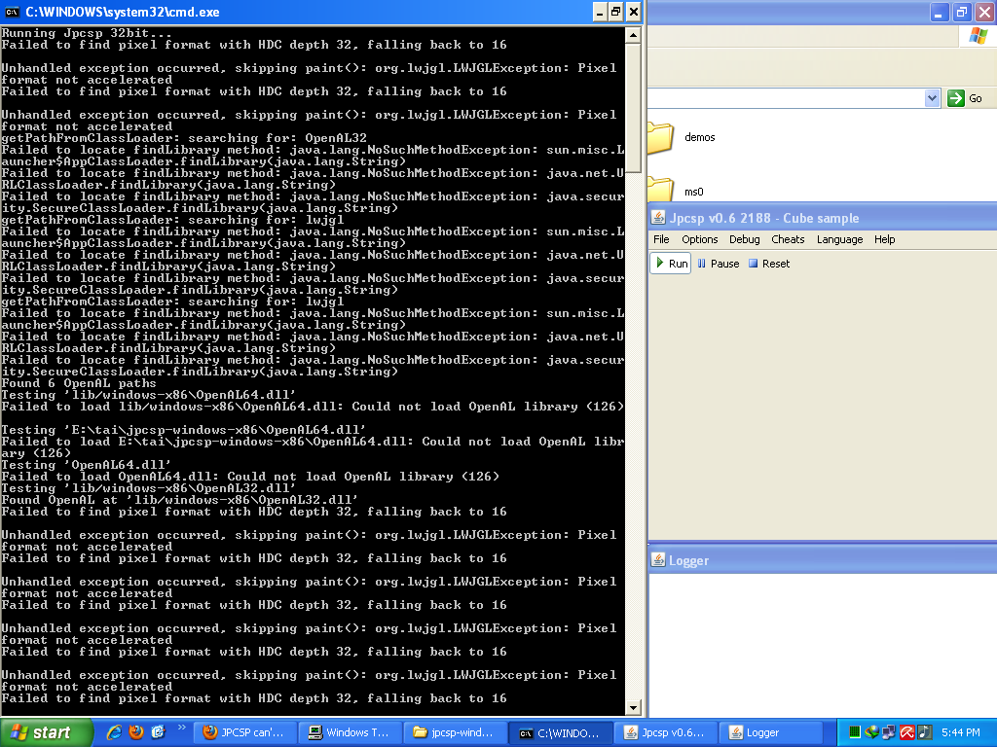The width and height of the screenshot is (997, 747).
Task: Open the Cheats menu
Action: coord(788,239)
